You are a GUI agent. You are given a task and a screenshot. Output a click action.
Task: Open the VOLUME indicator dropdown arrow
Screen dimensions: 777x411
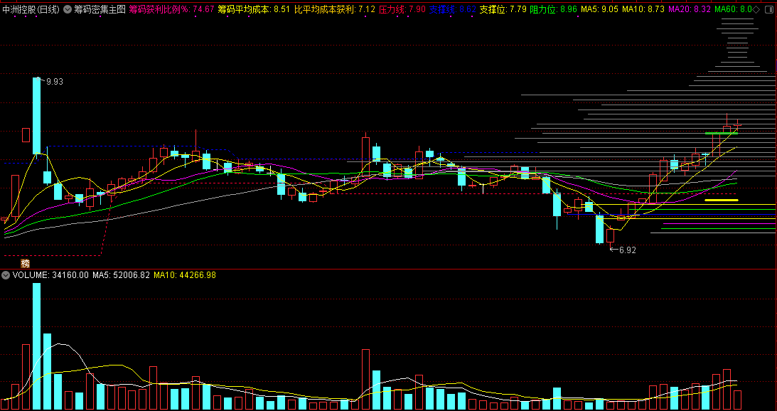point(6,274)
